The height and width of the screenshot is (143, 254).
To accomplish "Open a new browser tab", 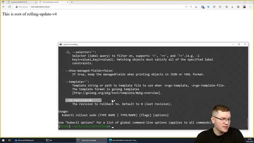I will click(72, 2).
